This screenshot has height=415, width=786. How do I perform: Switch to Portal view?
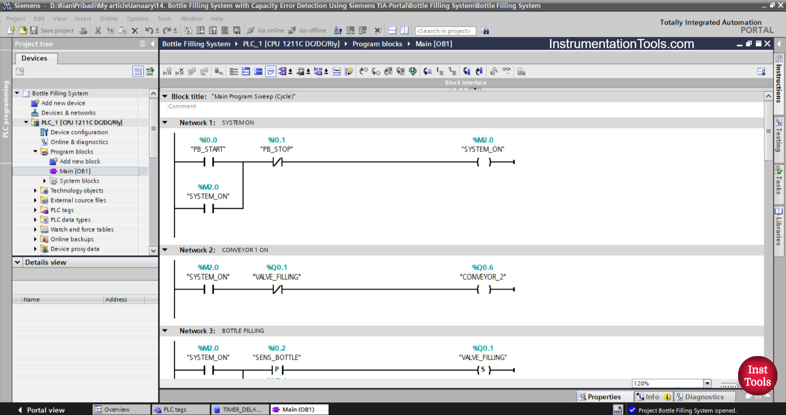click(x=41, y=410)
